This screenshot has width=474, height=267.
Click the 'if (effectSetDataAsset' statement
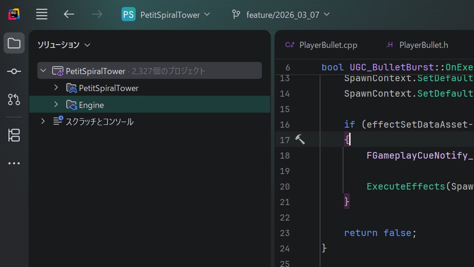[x=408, y=124]
